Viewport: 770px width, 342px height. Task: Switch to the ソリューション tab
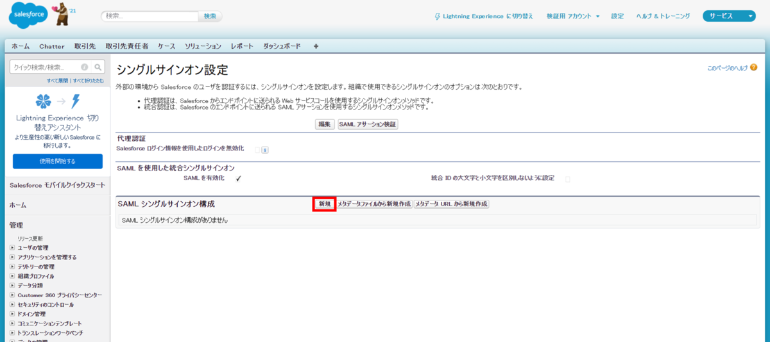[x=203, y=46]
